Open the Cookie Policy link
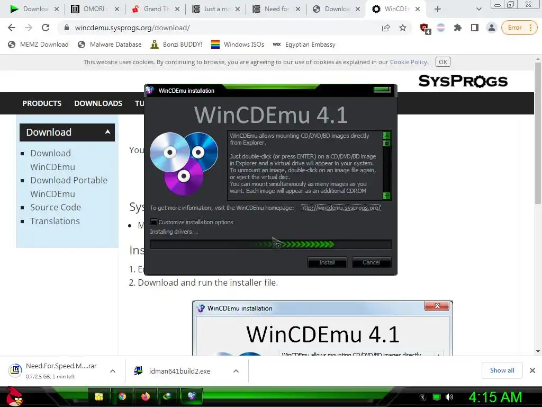Screen dimensions: 542x407 [x=409, y=62]
